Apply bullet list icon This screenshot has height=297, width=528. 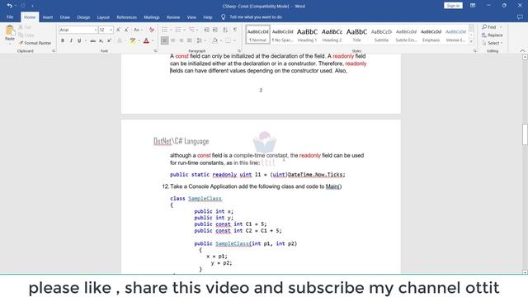click(165, 30)
